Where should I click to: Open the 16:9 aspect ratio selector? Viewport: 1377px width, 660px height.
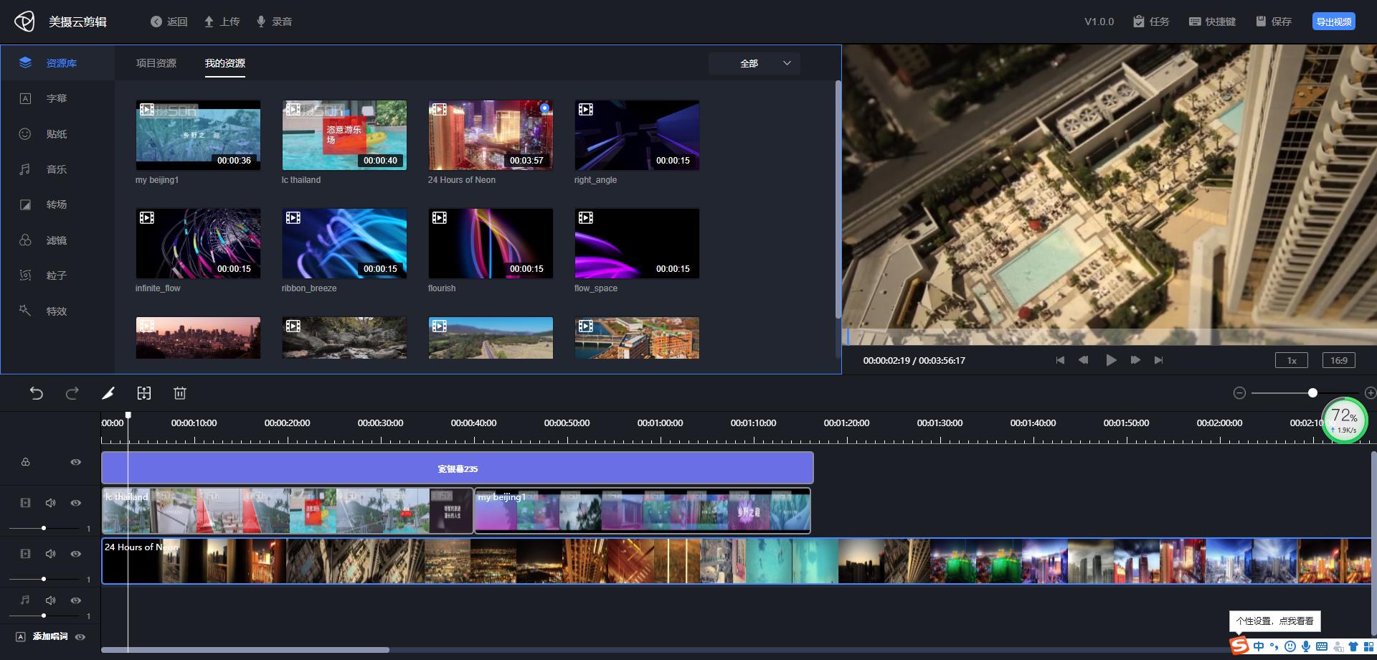(1338, 361)
